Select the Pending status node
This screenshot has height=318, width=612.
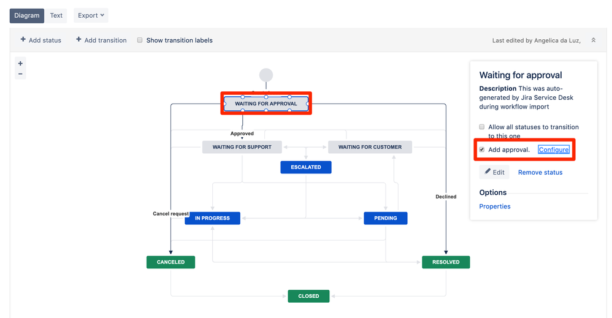tap(386, 218)
